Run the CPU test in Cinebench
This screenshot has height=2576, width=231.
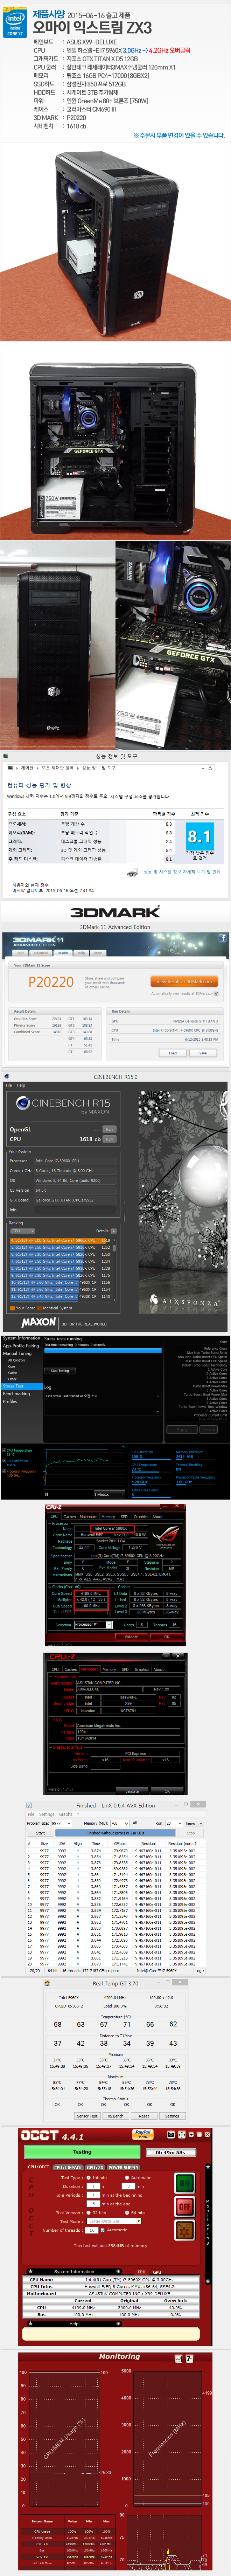(109, 1139)
